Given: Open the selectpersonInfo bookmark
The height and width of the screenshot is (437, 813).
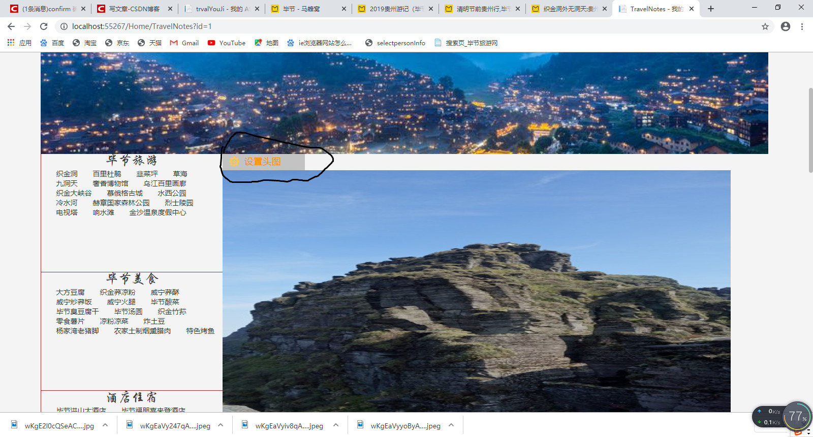Looking at the screenshot, I should pos(395,43).
